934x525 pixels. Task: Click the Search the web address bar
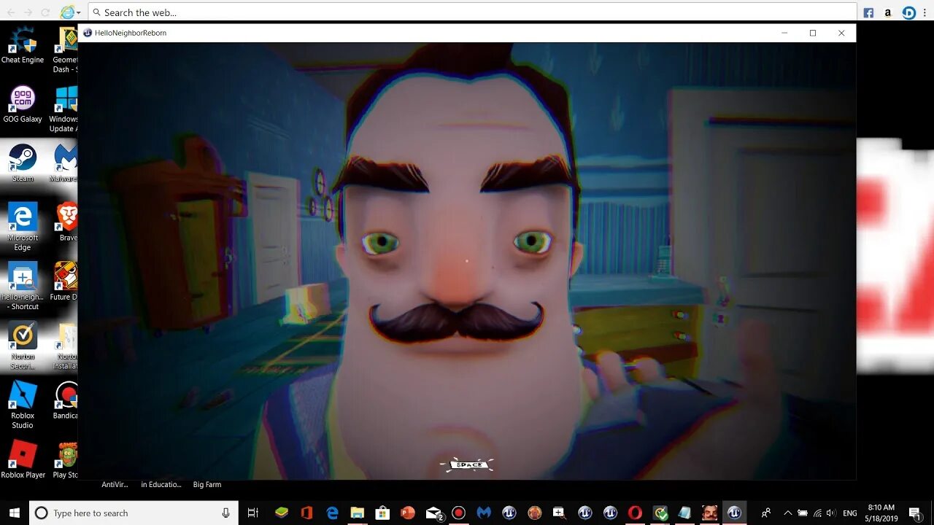click(x=472, y=12)
